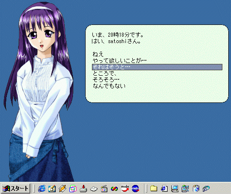Viewport: 231px width, 194px height.
Task: Open the clapperboard calendar icon
Action: pos(104,189)
